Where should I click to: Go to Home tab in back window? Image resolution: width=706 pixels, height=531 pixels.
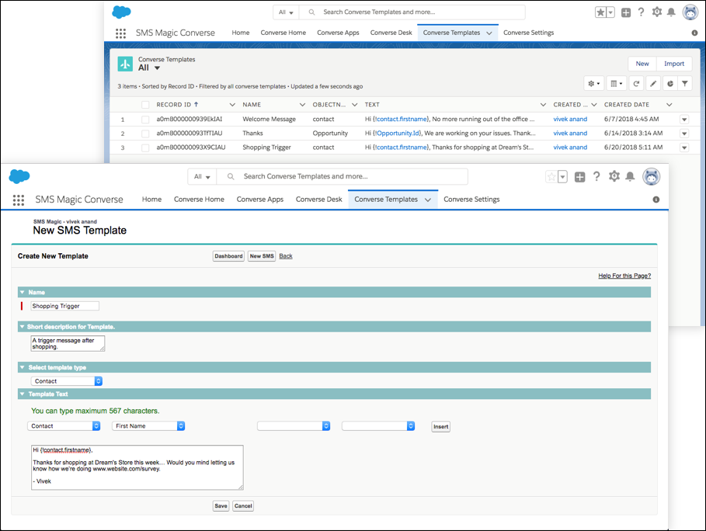pos(241,33)
